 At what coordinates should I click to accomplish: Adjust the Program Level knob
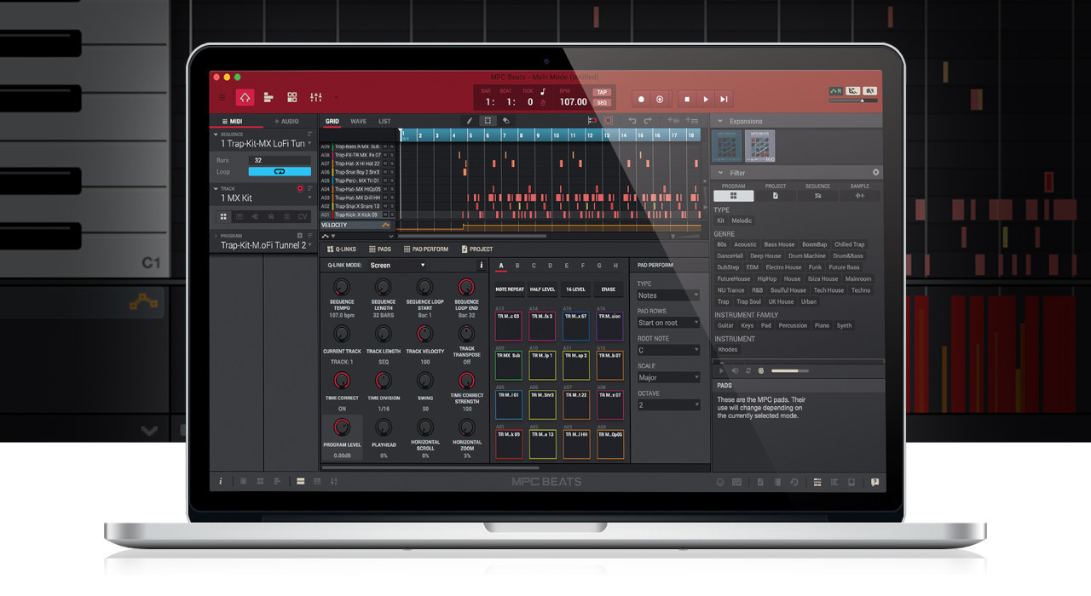click(x=342, y=427)
